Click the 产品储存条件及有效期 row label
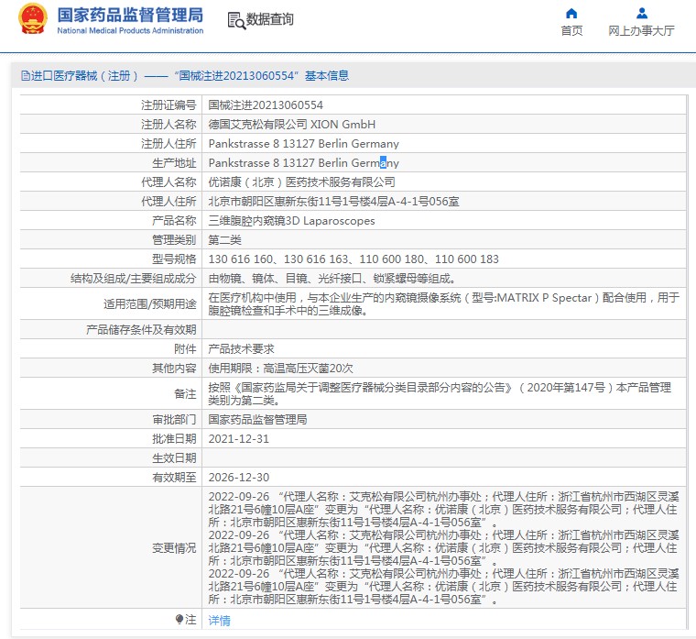696x639 pixels. tap(141, 330)
